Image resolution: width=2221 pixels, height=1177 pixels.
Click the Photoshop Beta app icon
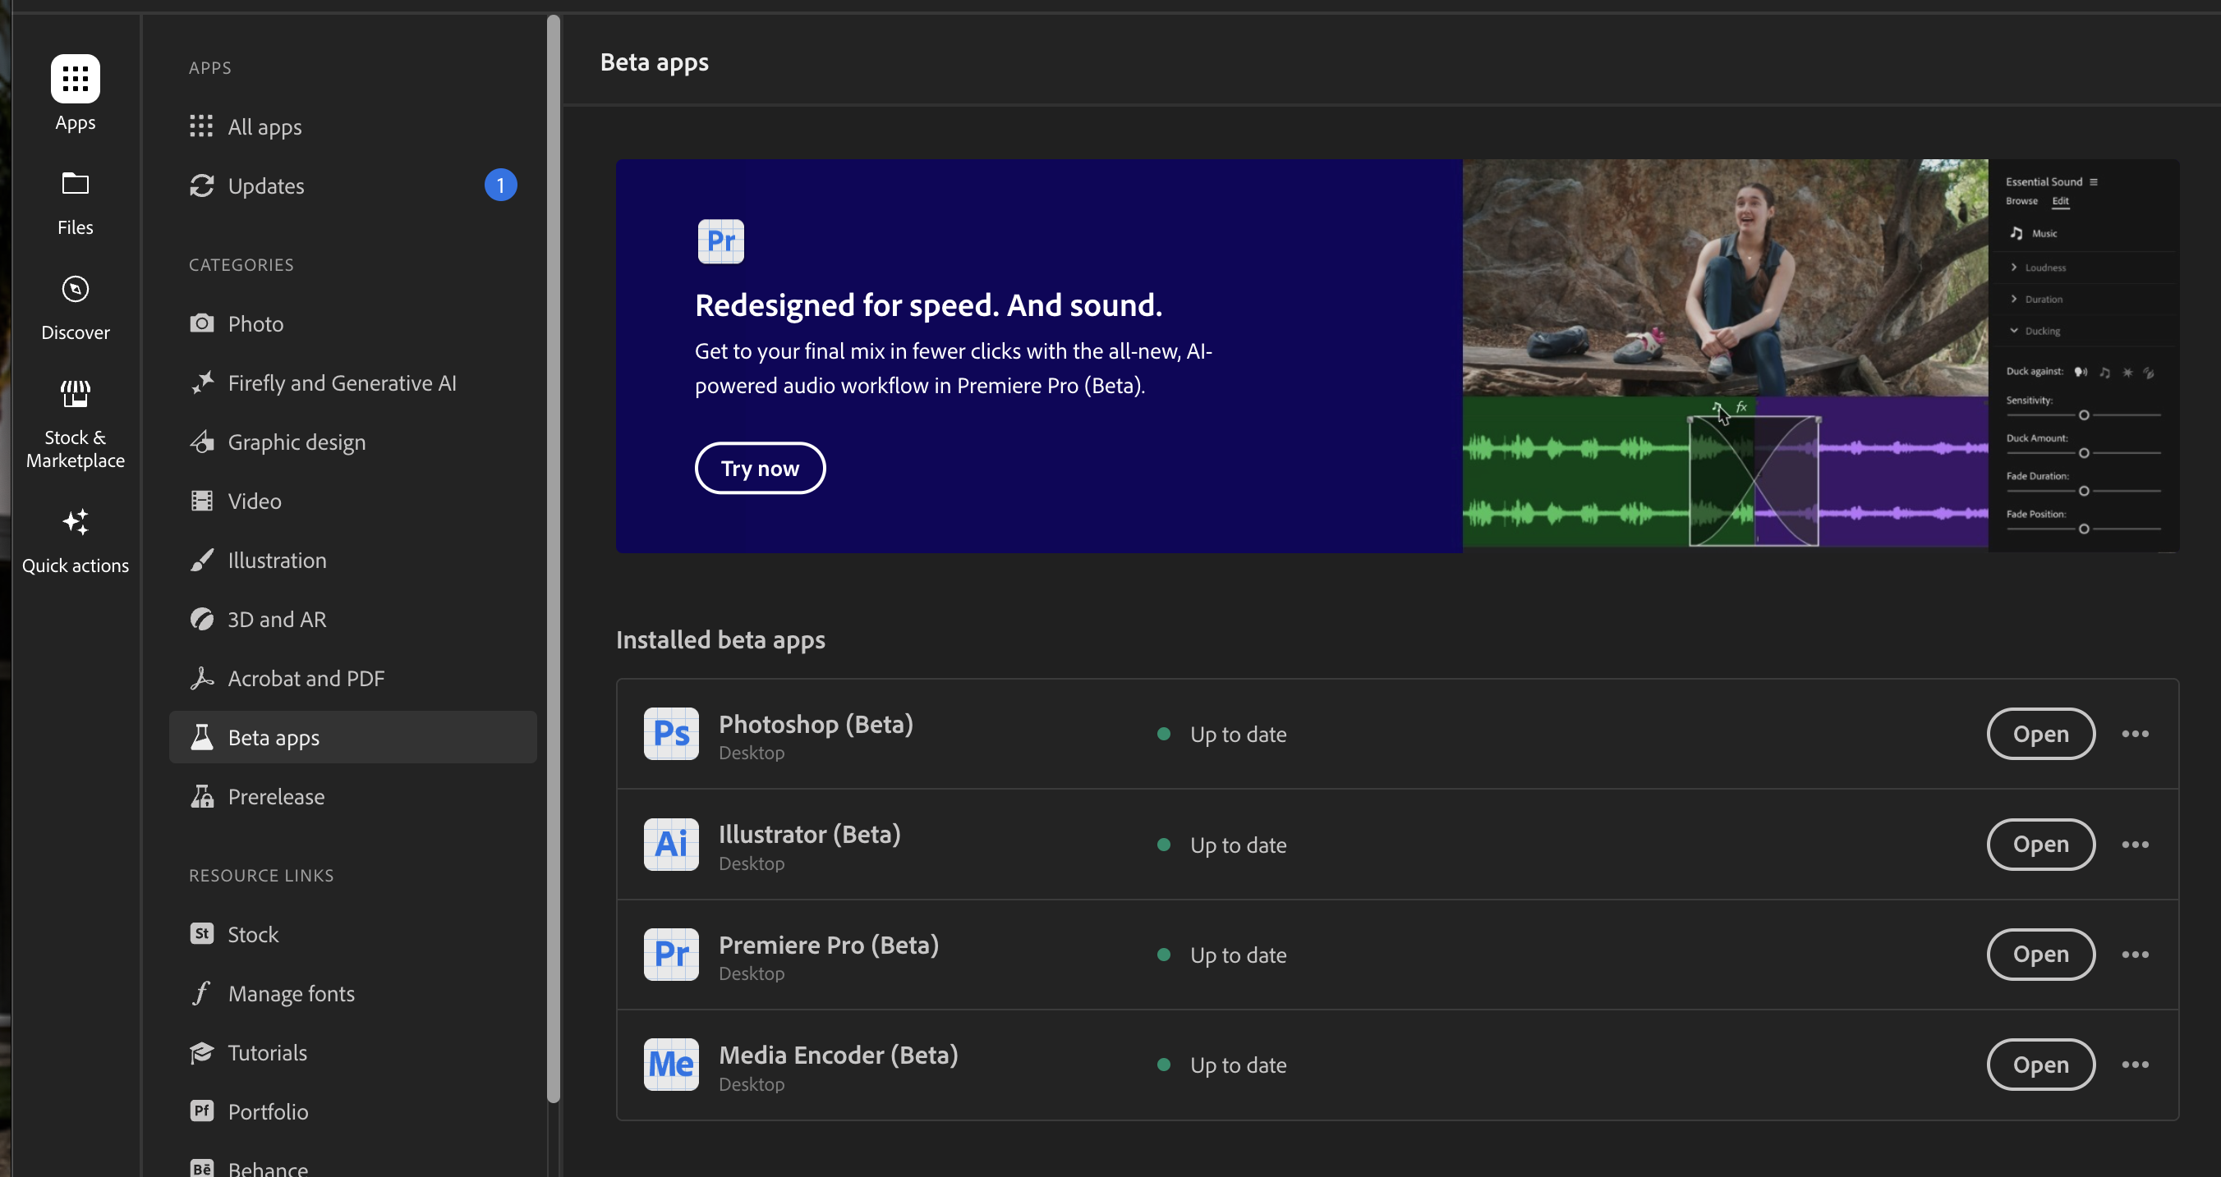(669, 732)
